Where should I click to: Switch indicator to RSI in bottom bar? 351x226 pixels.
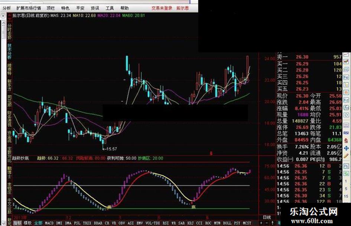(x=166, y=223)
